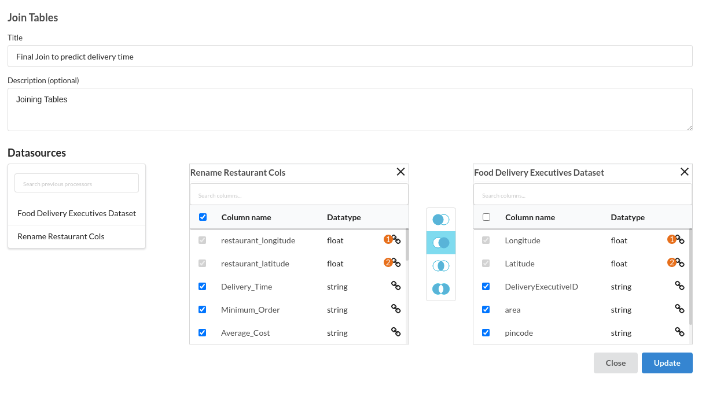Click link icon for Latitude column

coord(679,262)
